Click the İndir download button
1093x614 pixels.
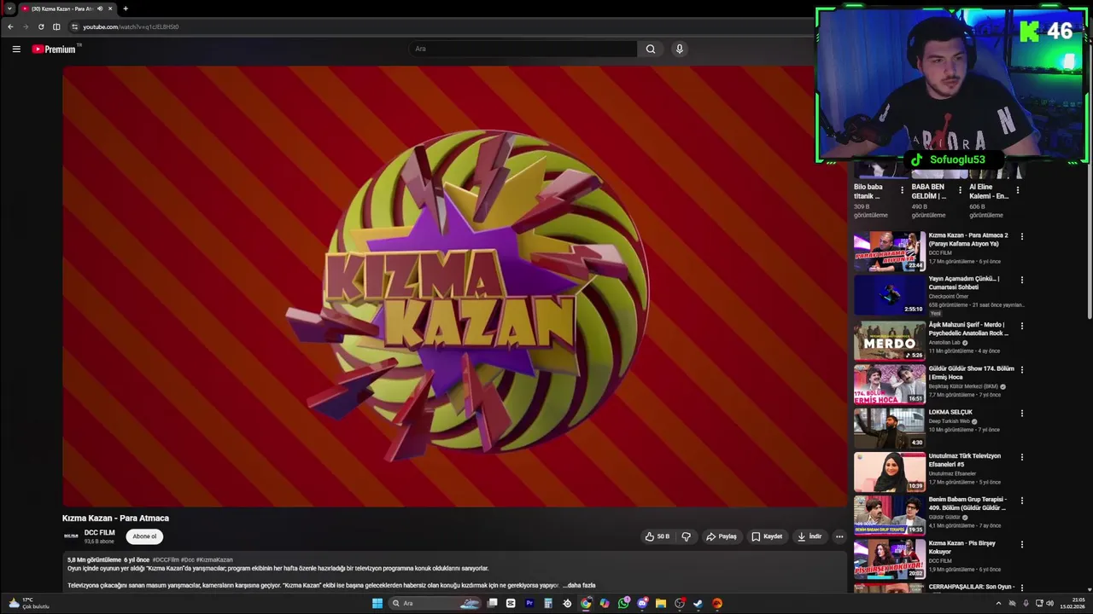tap(810, 536)
